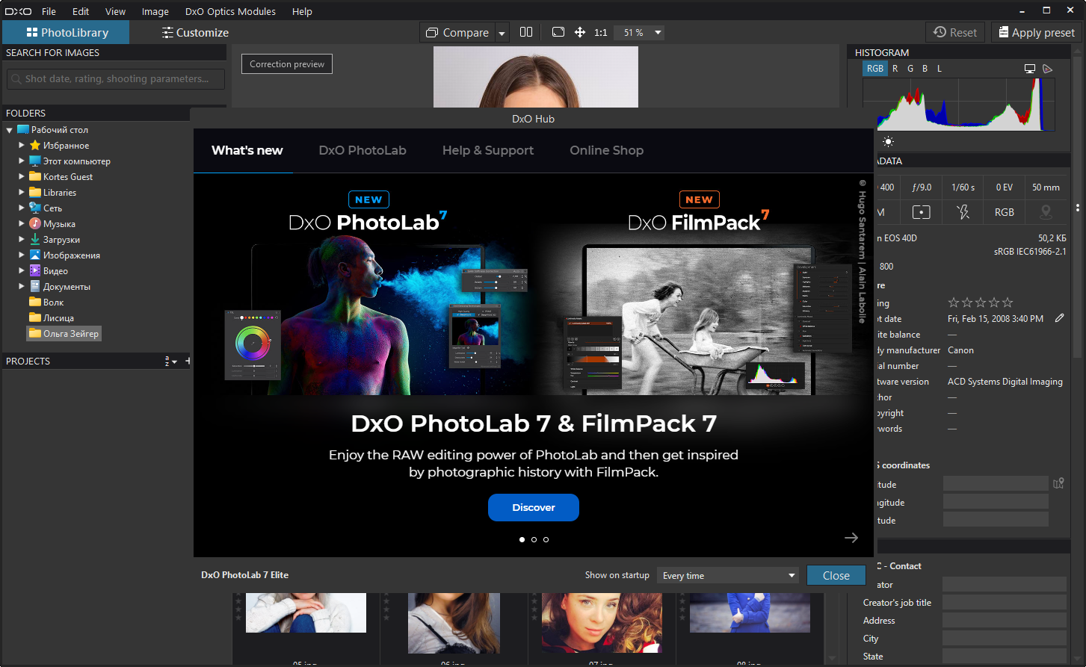Click the image search input field

point(116,78)
